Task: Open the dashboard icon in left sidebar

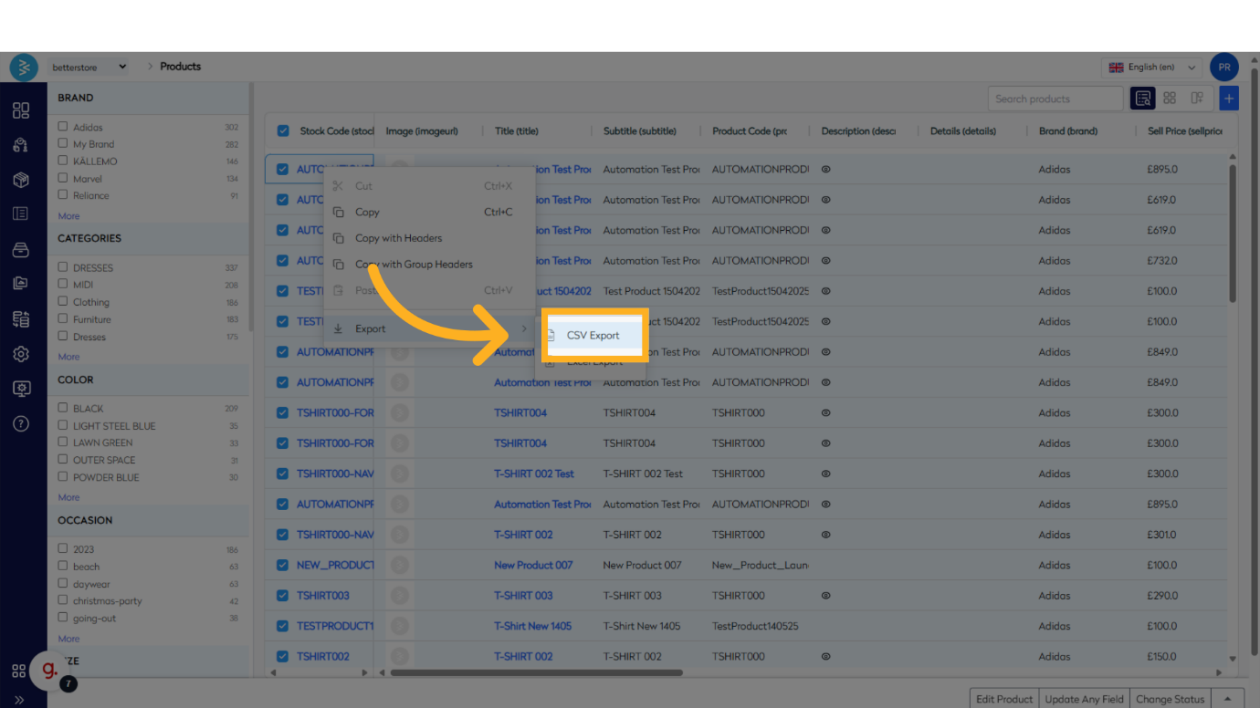Action: 21,110
